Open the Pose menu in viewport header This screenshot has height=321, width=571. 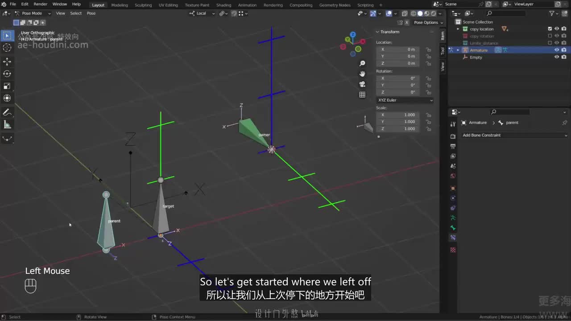[x=91, y=13]
